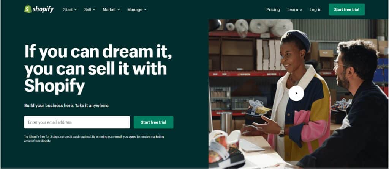Open the Sell navigation dropdown
The width and height of the screenshot is (389, 169).
pos(90,9)
